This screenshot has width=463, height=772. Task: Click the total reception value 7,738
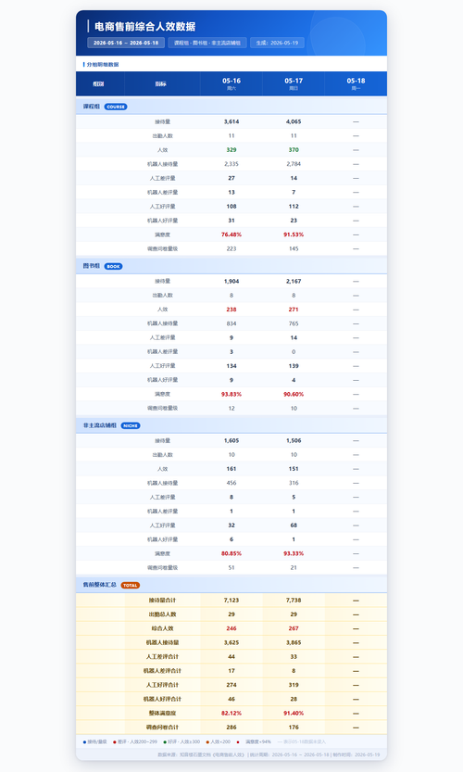pyautogui.click(x=294, y=601)
